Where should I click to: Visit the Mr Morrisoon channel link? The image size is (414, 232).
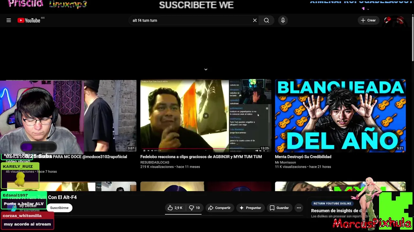[285, 162]
